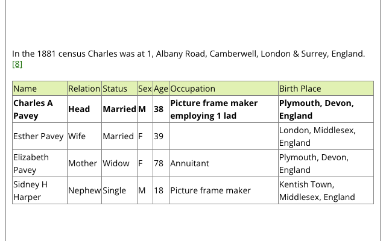Click the Relation column header
Image resolution: width=386 pixels, height=241 pixels.
pos(84,89)
